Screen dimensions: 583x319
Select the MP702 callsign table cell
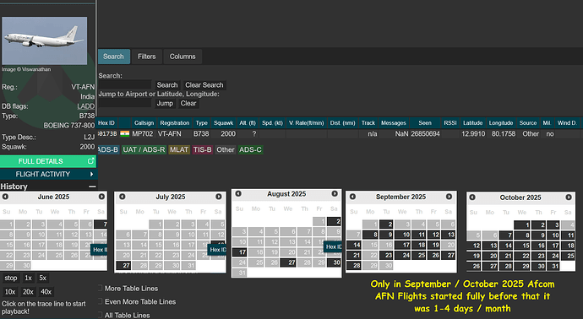coord(143,133)
